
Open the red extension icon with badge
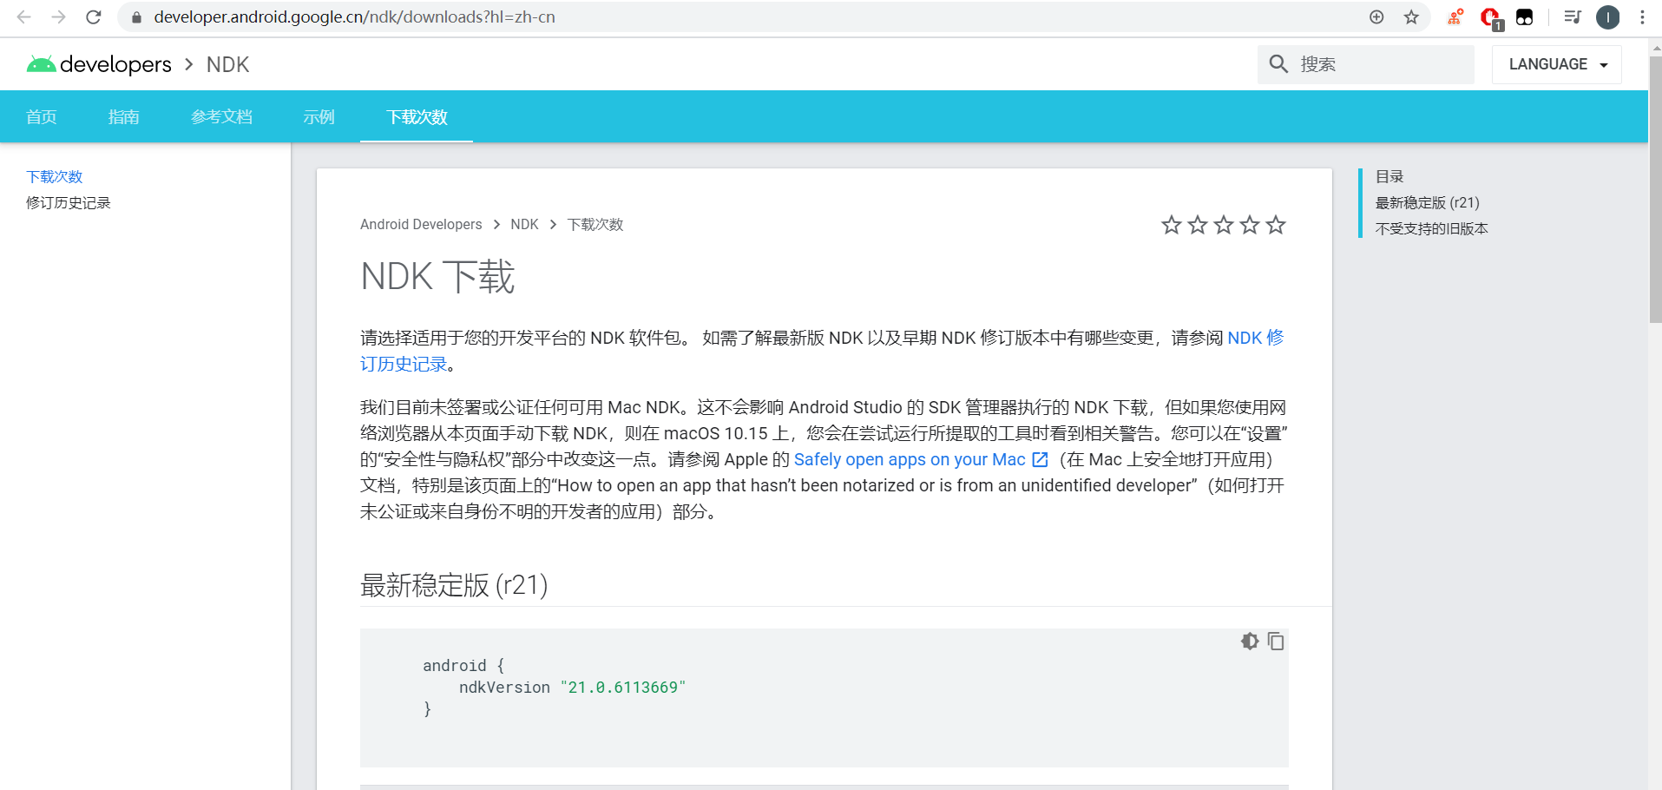tap(1491, 17)
